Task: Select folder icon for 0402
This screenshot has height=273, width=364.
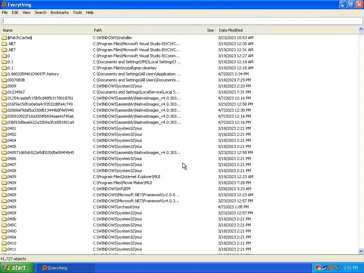Action: (x=4, y=134)
